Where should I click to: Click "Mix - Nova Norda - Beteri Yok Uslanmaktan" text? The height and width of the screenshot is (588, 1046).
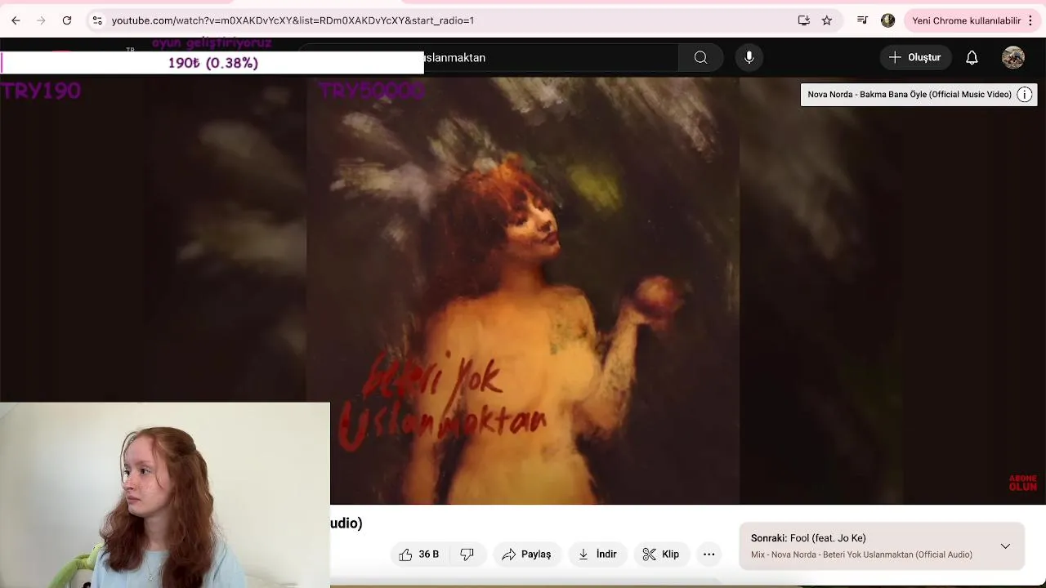(861, 555)
